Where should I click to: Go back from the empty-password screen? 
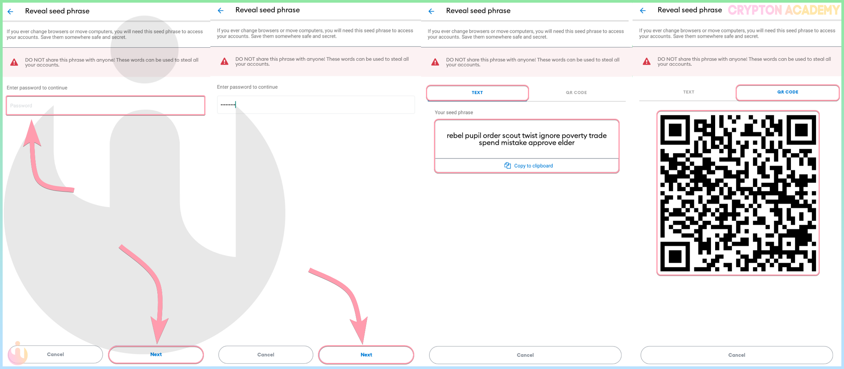(10, 12)
